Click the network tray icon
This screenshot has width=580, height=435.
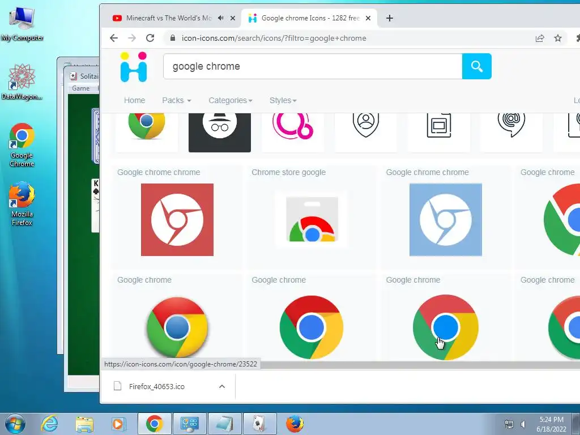(509, 424)
